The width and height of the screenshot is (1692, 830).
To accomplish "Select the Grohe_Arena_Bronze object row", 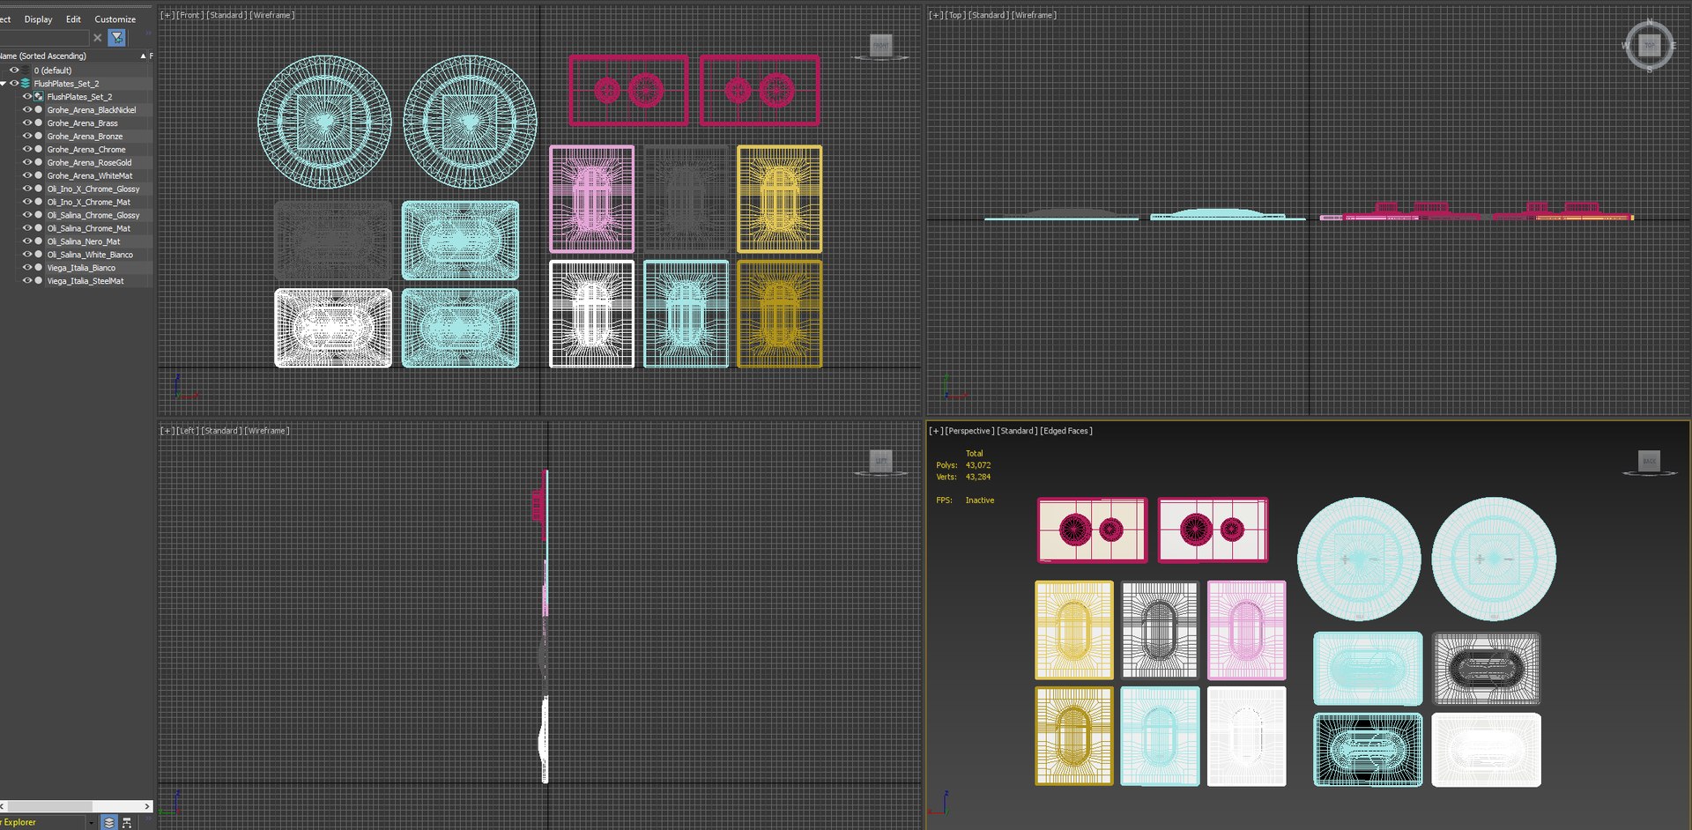I will pos(85,137).
